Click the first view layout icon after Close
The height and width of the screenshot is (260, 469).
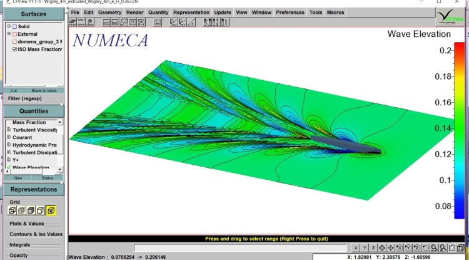pyautogui.click(x=106, y=22)
